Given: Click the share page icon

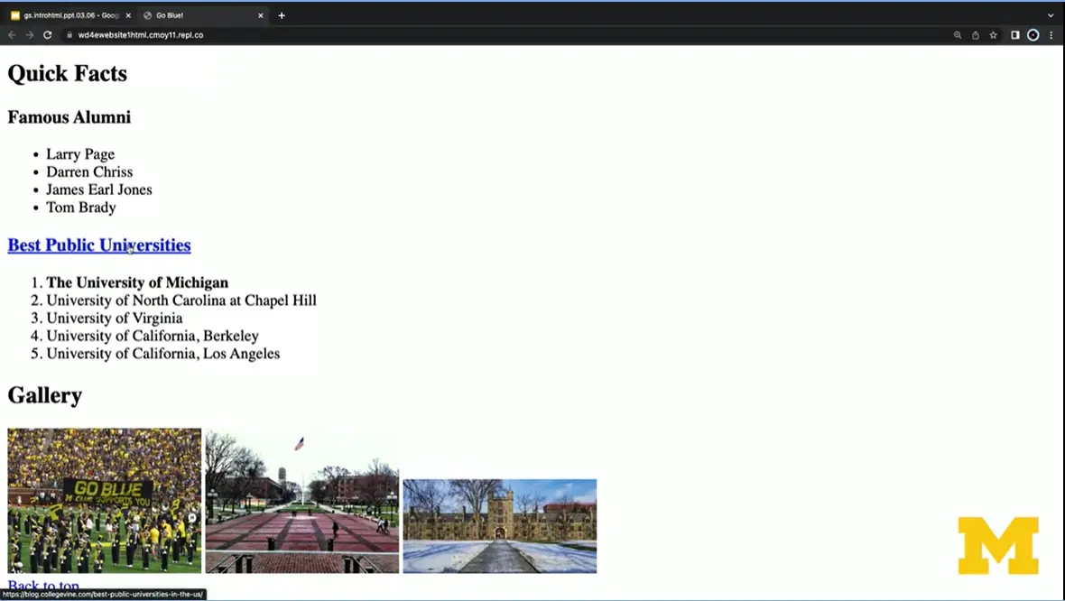Looking at the screenshot, I should (x=976, y=35).
